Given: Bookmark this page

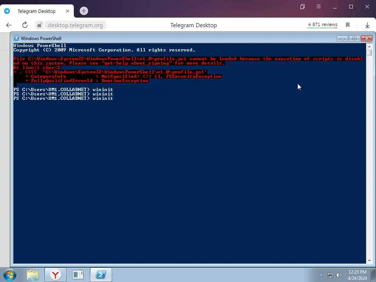Looking at the screenshot, I should pyautogui.click(x=347, y=25).
